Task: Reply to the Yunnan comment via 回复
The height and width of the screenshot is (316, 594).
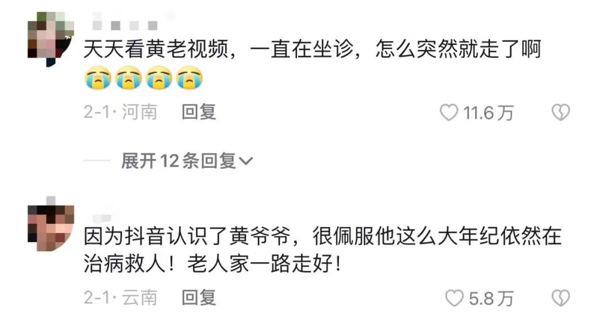Action: point(199,297)
